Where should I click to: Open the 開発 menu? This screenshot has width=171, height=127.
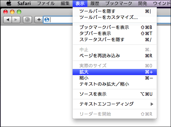(142, 3)
